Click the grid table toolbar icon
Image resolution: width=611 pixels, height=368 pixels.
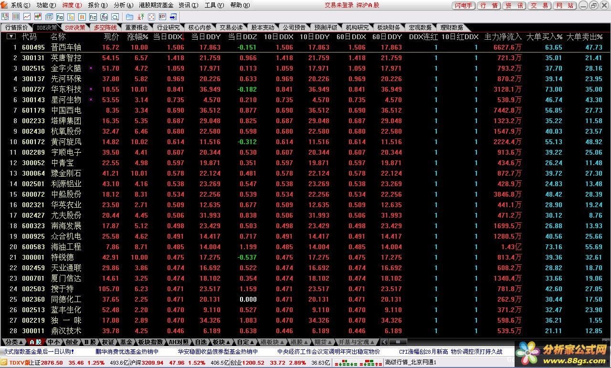point(16,17)
